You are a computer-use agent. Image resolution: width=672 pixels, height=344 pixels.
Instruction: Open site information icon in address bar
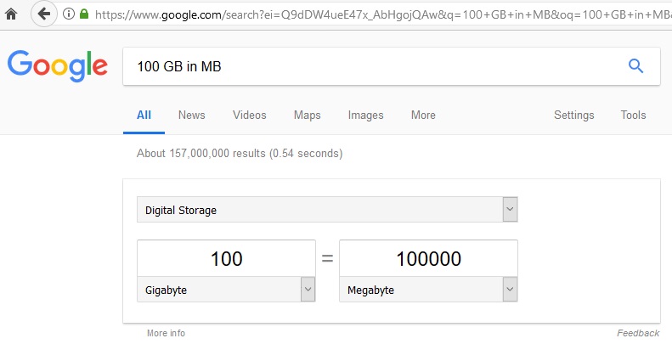(x=69, y=14)
